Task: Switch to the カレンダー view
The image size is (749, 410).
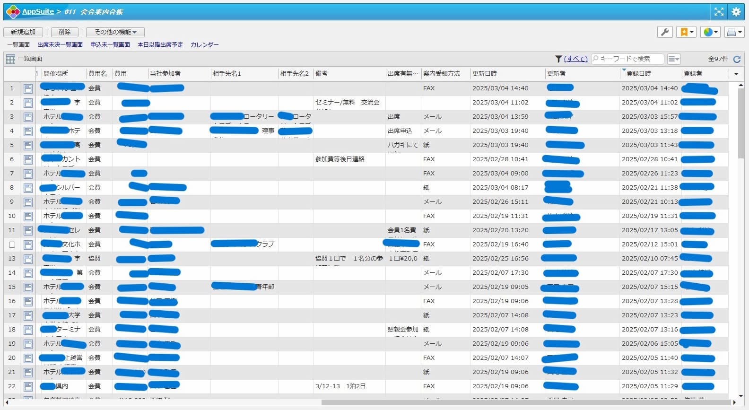Action: tap(204, 45)
